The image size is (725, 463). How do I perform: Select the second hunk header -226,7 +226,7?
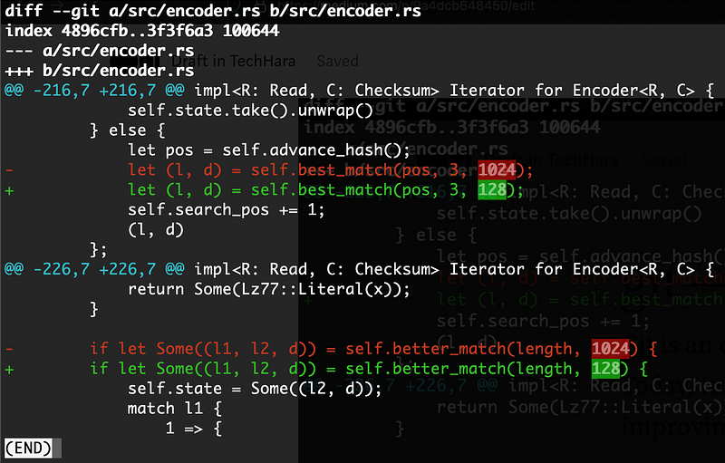pyautogui.click(x=94, y=269)
